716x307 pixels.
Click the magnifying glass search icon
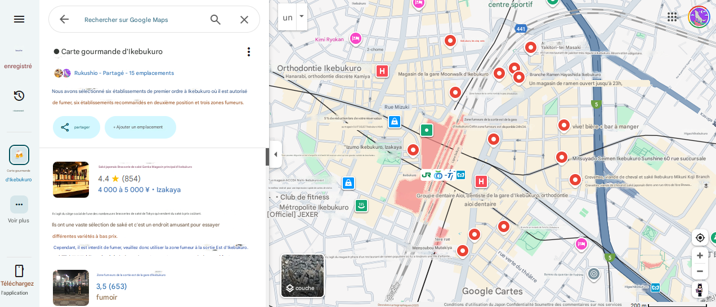click(x=216, y=20)
